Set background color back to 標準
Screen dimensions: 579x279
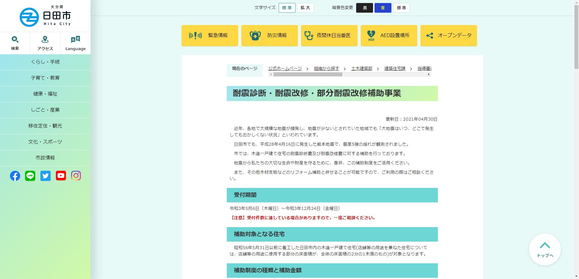point(401,8)
